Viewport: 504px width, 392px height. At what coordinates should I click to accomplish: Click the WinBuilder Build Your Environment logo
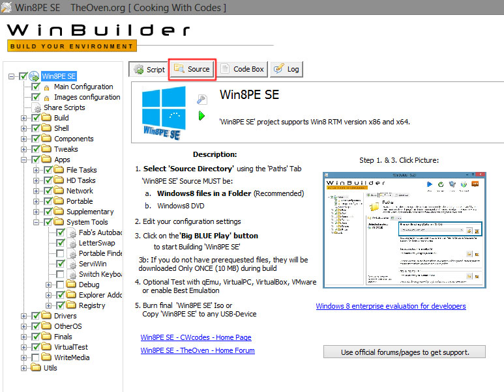coord(98,37)
